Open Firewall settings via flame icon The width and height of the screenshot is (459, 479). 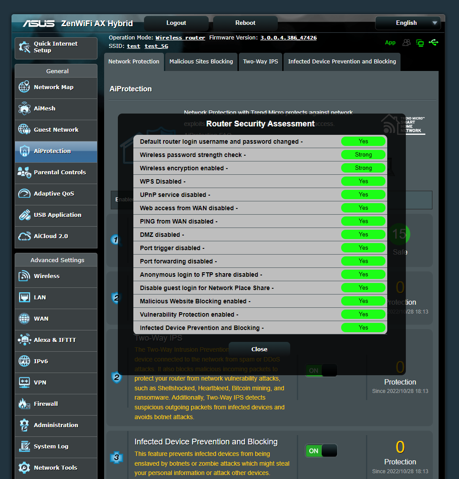point(23,404)
